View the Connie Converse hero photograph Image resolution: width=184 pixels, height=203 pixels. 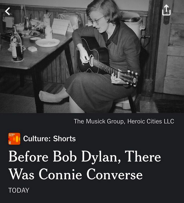[92, 56]
